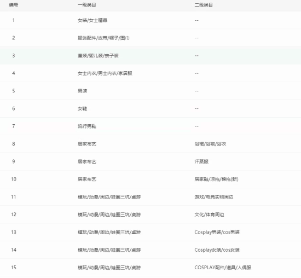
Task: Select the 服饰配件/皮带/帽子/围巾 row
Action: (x=150, y=38)
